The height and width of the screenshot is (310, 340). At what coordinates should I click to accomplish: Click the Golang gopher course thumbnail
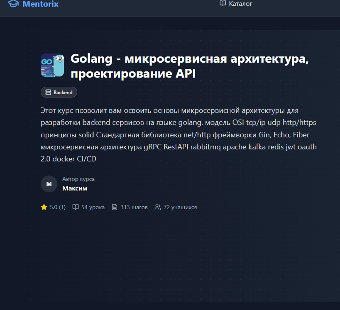click(52, 65)
